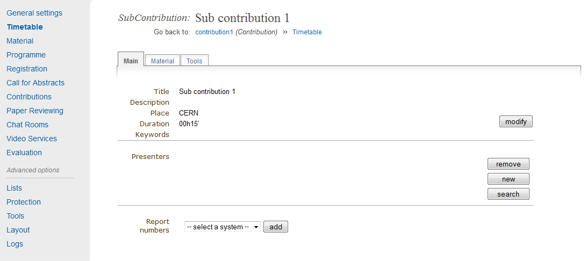587x261 pixels.
Task: Click the modify button
Action: click(x=516, y=121)
